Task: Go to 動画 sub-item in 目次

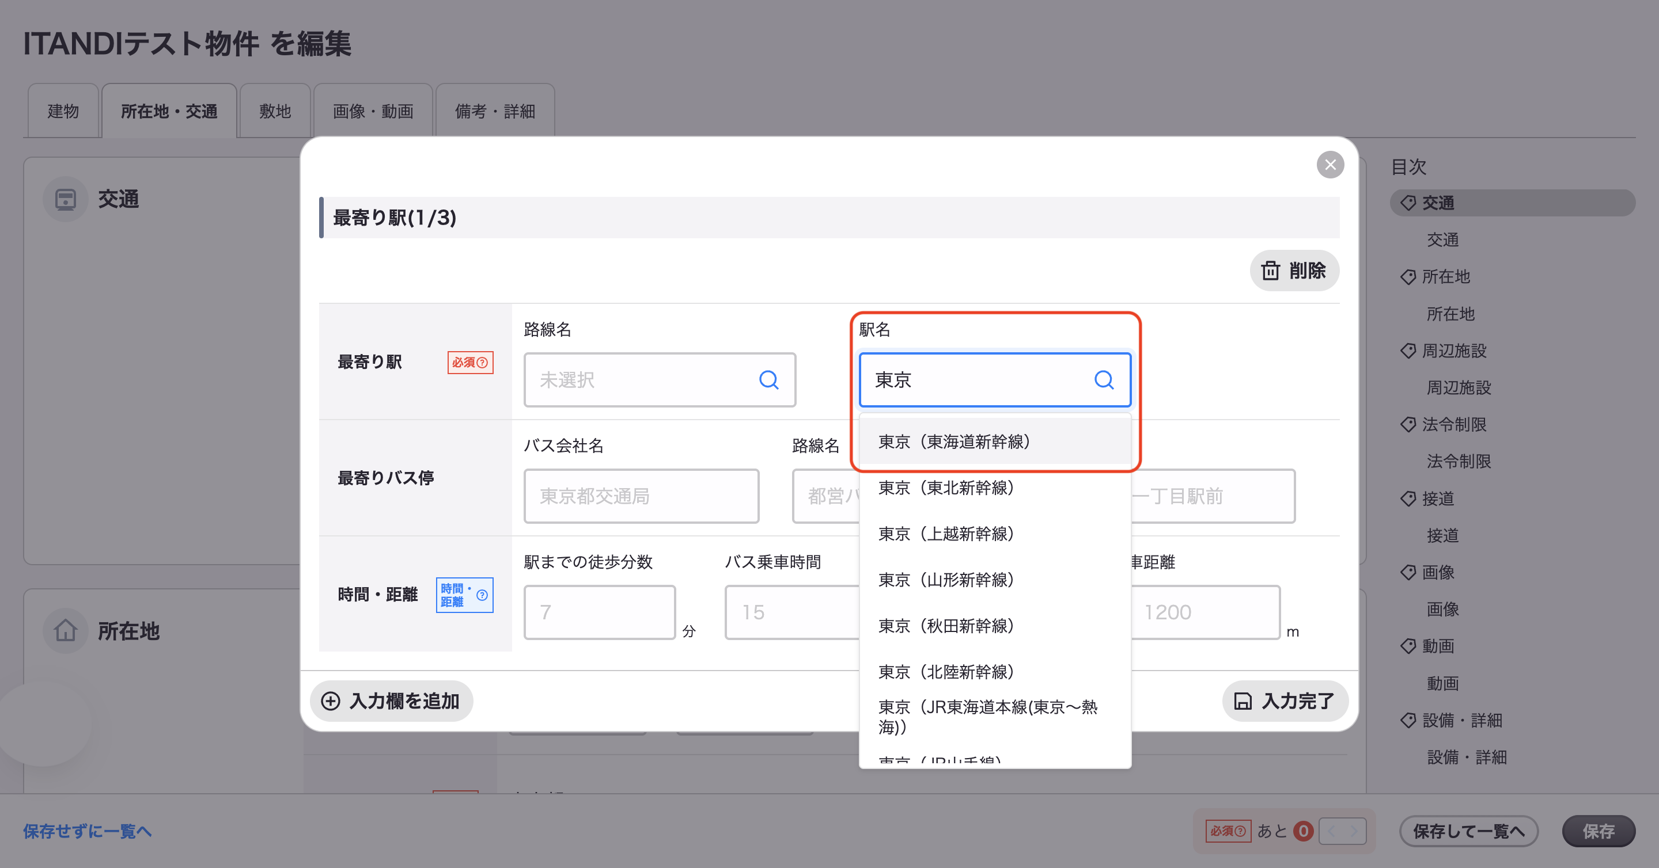Action: tap(1442, 683)
